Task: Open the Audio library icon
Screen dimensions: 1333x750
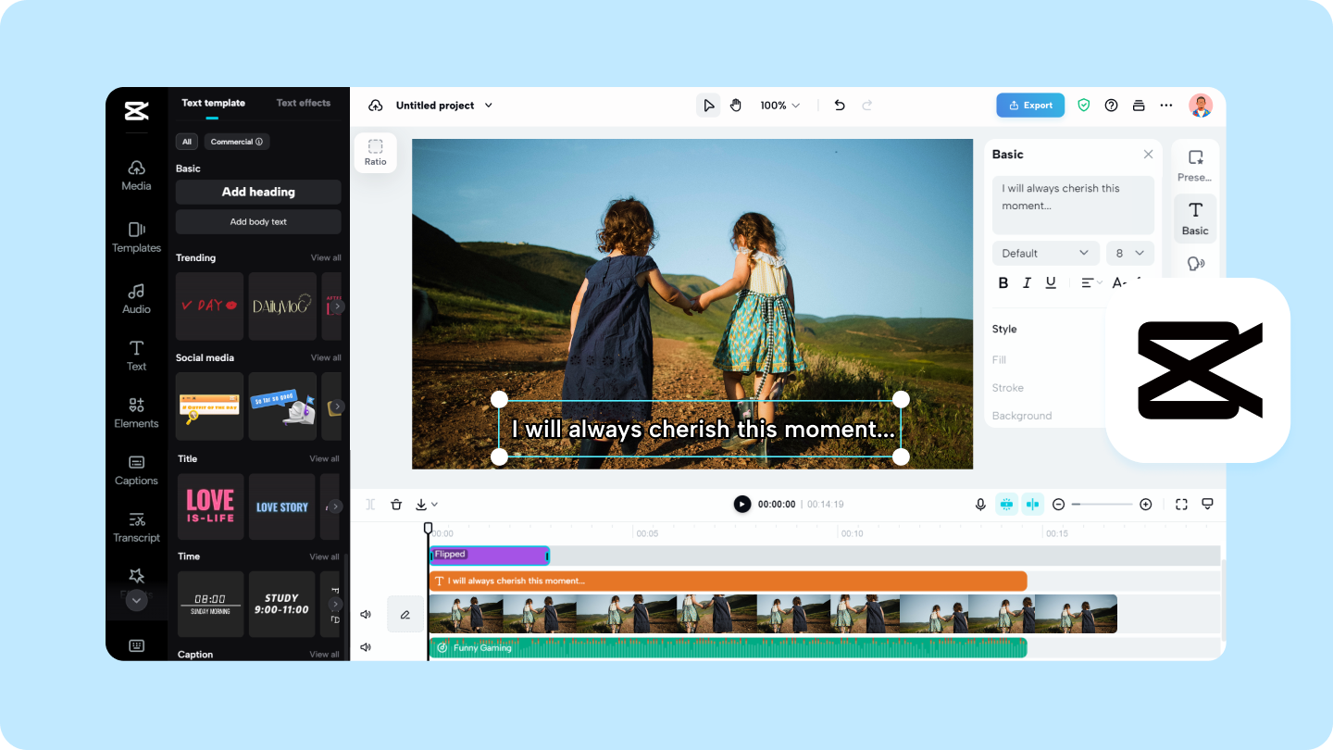Action: (136, 298)
